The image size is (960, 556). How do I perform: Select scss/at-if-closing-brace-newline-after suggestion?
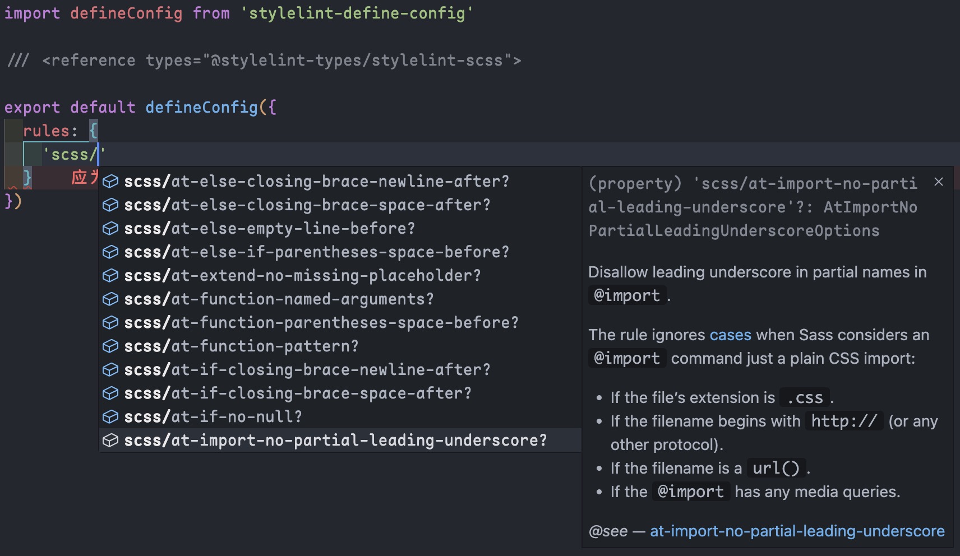pos(340,369)
